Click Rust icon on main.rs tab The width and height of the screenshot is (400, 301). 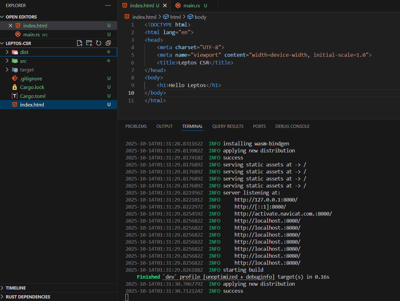tap(178, 5)
